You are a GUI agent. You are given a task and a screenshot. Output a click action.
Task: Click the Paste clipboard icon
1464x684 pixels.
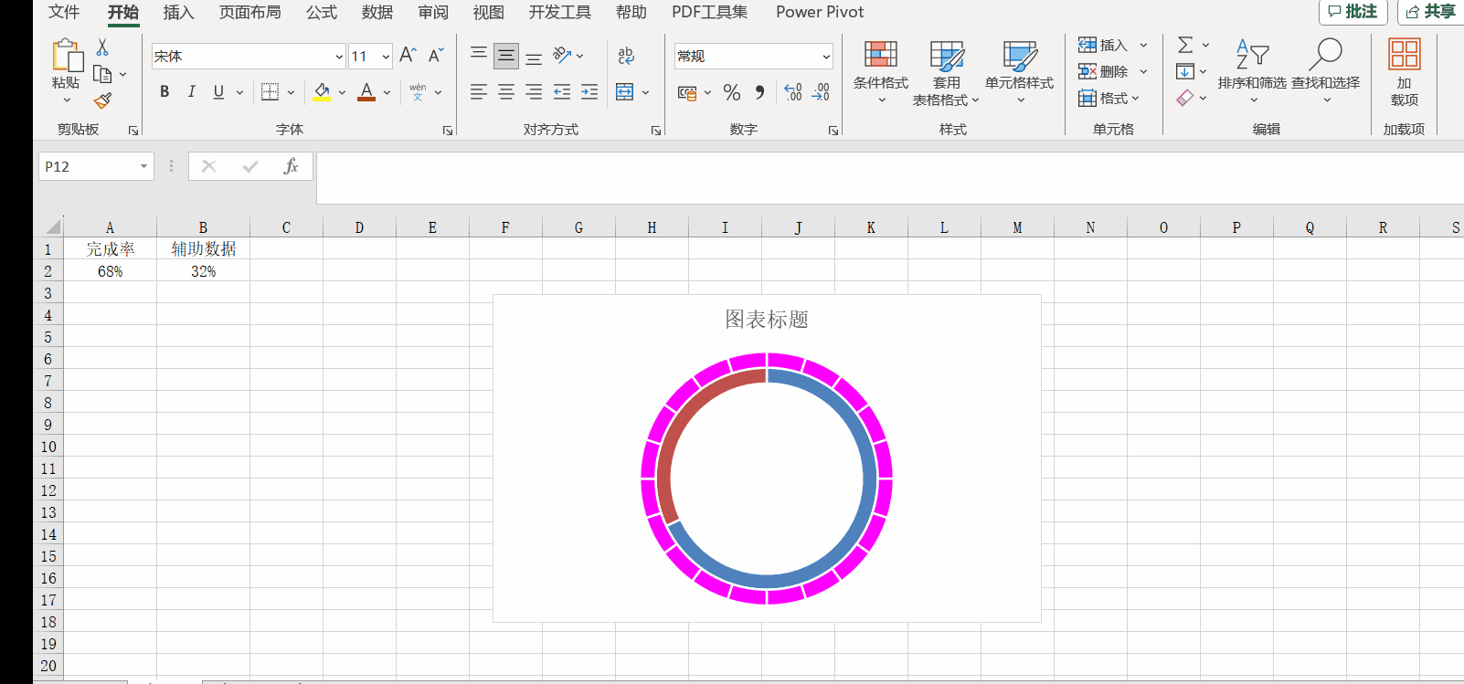tap(66, 56)
